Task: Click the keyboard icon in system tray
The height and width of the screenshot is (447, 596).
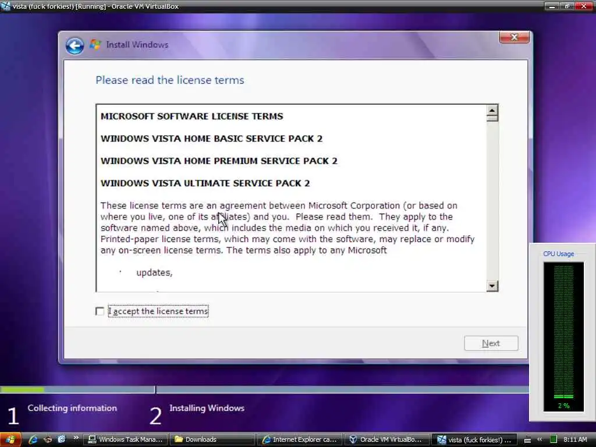Action: [527, 440]
